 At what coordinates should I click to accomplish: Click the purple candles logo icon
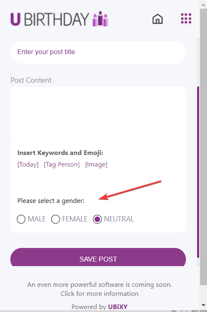pos(100,19)
